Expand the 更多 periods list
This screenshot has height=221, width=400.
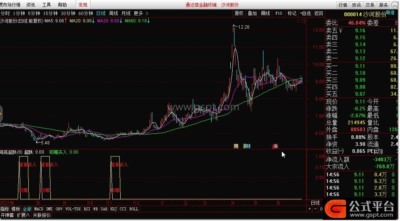[x=138, y=13]
